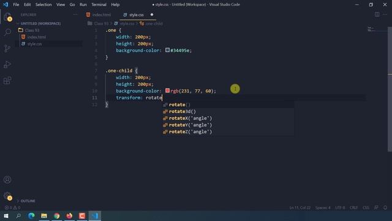This screenshot has height=221, width=392.
Task: Click style.css breadcrumb segment
Action: pos(127,23)
